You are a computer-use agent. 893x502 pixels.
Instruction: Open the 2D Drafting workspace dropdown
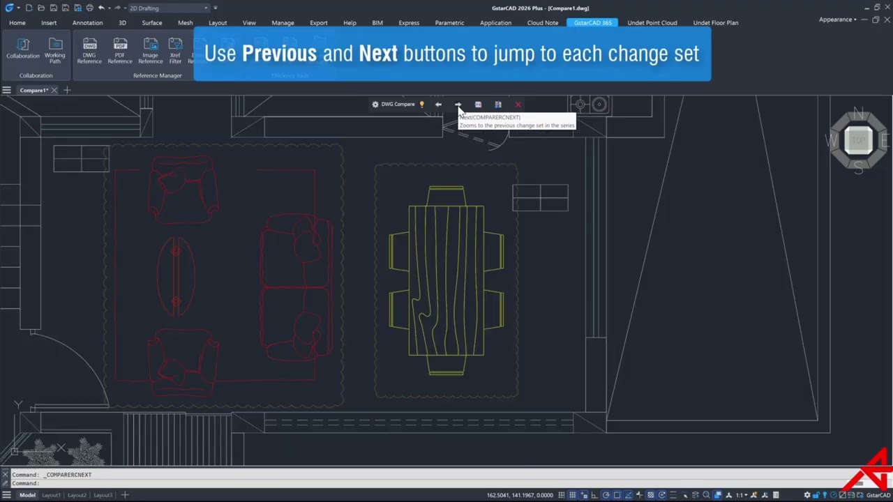169,8
